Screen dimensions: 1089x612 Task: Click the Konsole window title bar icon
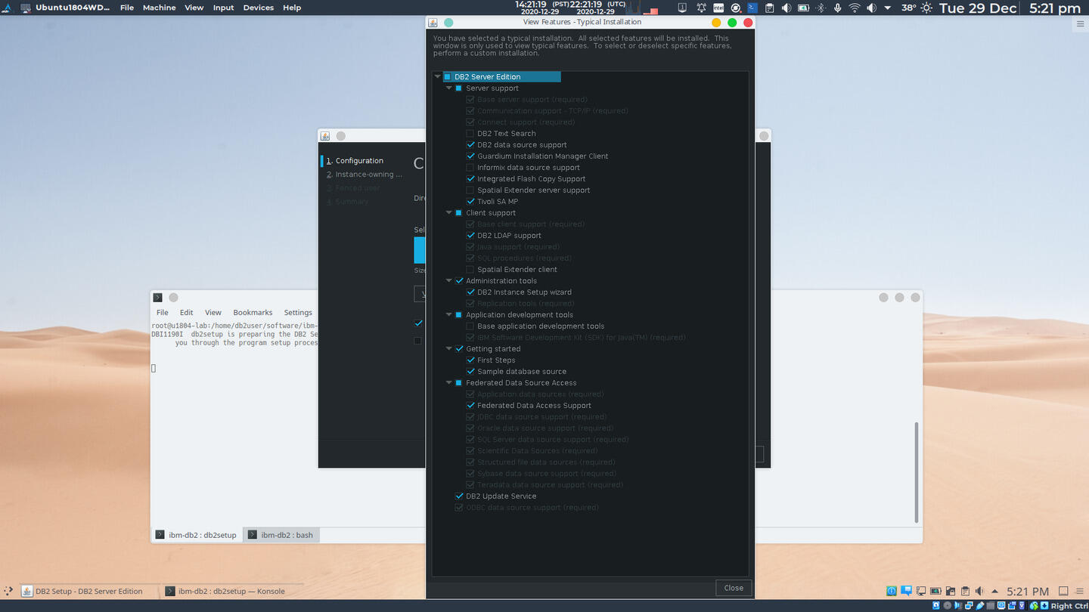tap(157, 298)
